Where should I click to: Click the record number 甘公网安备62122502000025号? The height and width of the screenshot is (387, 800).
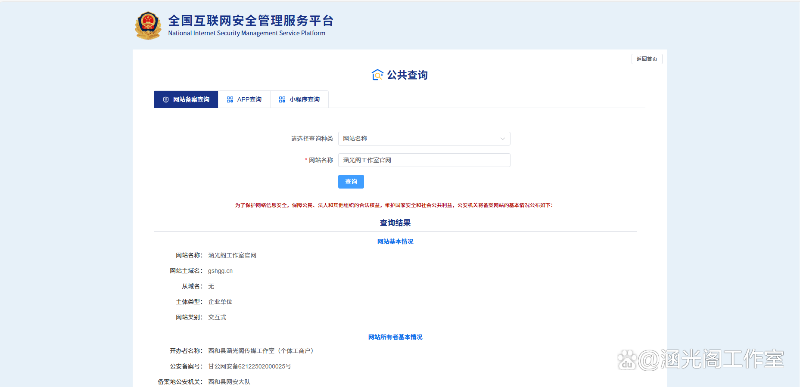249,366
